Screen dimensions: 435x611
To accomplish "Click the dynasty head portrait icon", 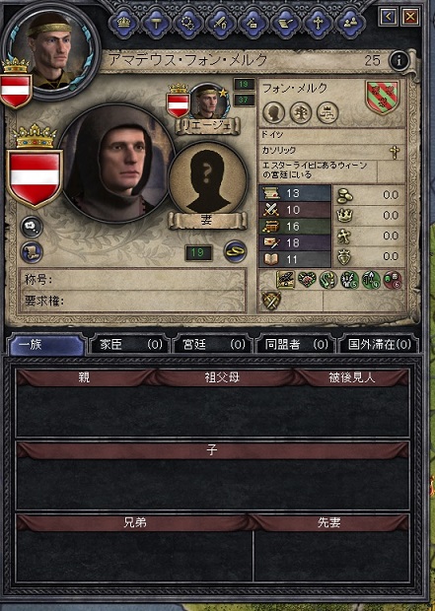I will coord(274,112).
